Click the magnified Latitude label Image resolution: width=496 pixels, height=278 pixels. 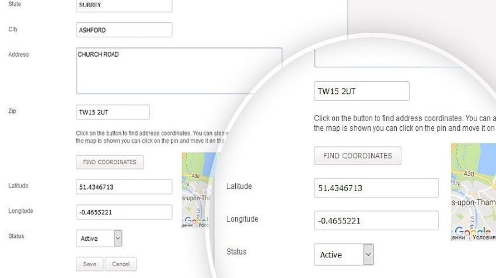(239, 186)
